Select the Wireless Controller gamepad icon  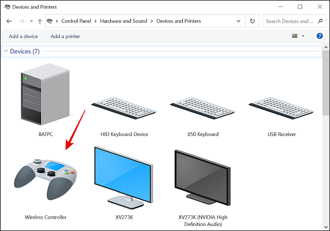[45, 179]
